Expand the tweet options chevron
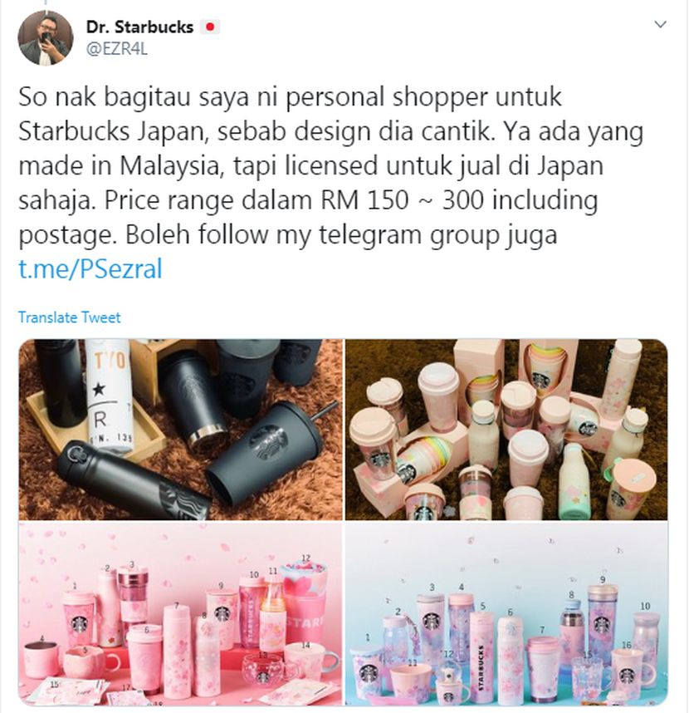689x713 pixels. [660, 24]
